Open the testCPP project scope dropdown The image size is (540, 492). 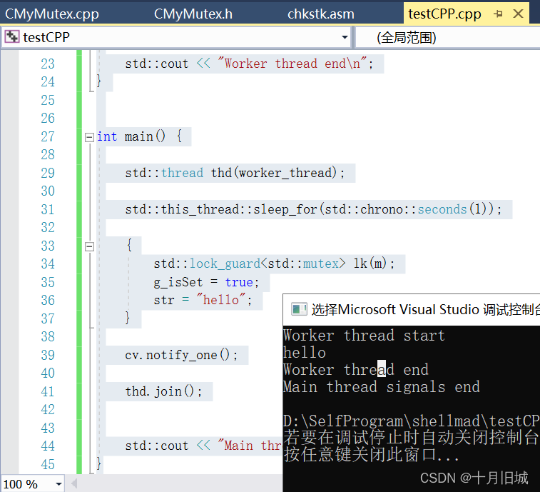click(345, 37)
